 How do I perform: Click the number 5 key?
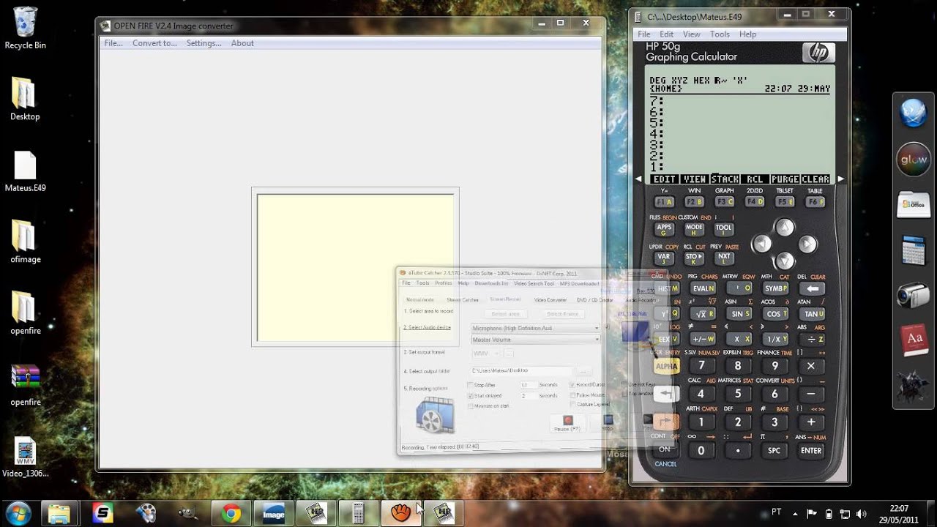tap(738, 394)
